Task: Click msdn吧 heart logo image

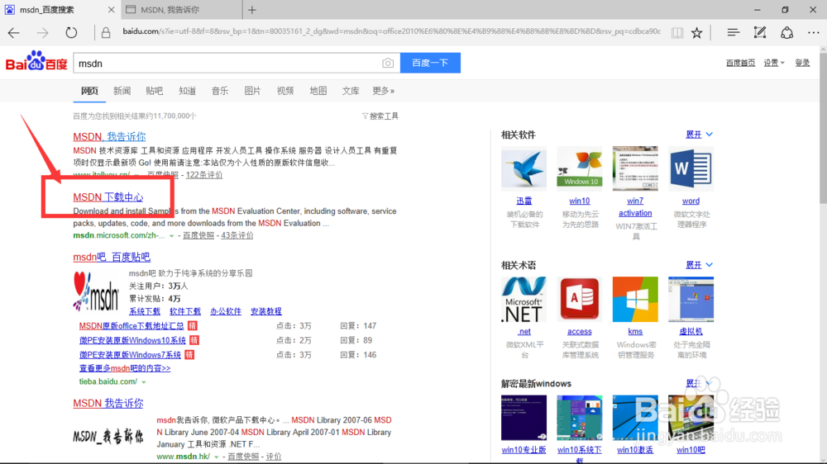Action: click(x=96, y=291)
